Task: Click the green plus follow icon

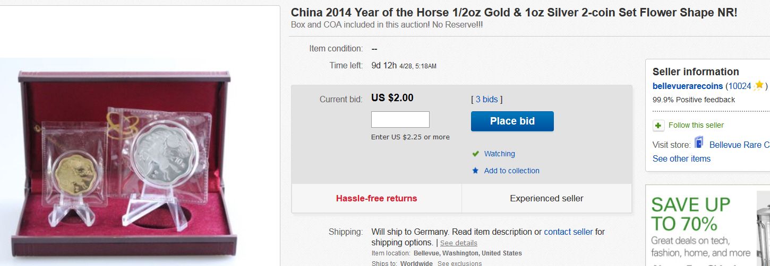Action: tap(658, 126)
